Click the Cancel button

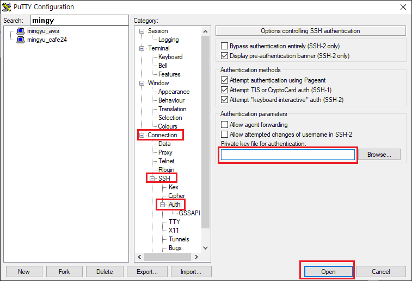(x=381, y=272)
